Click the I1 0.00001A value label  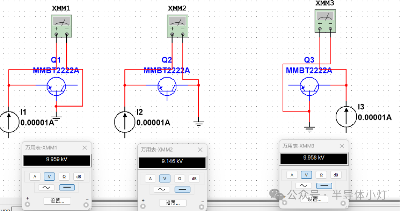pyautogui.click(x=37, y=123)
